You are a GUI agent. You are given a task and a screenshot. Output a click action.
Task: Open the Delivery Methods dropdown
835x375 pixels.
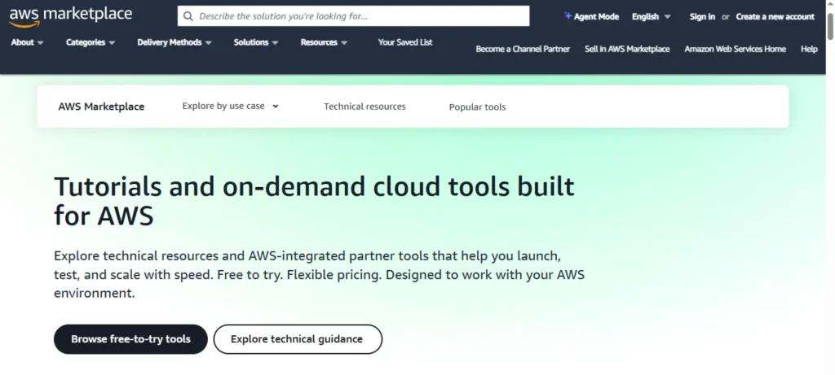point(174,42)
